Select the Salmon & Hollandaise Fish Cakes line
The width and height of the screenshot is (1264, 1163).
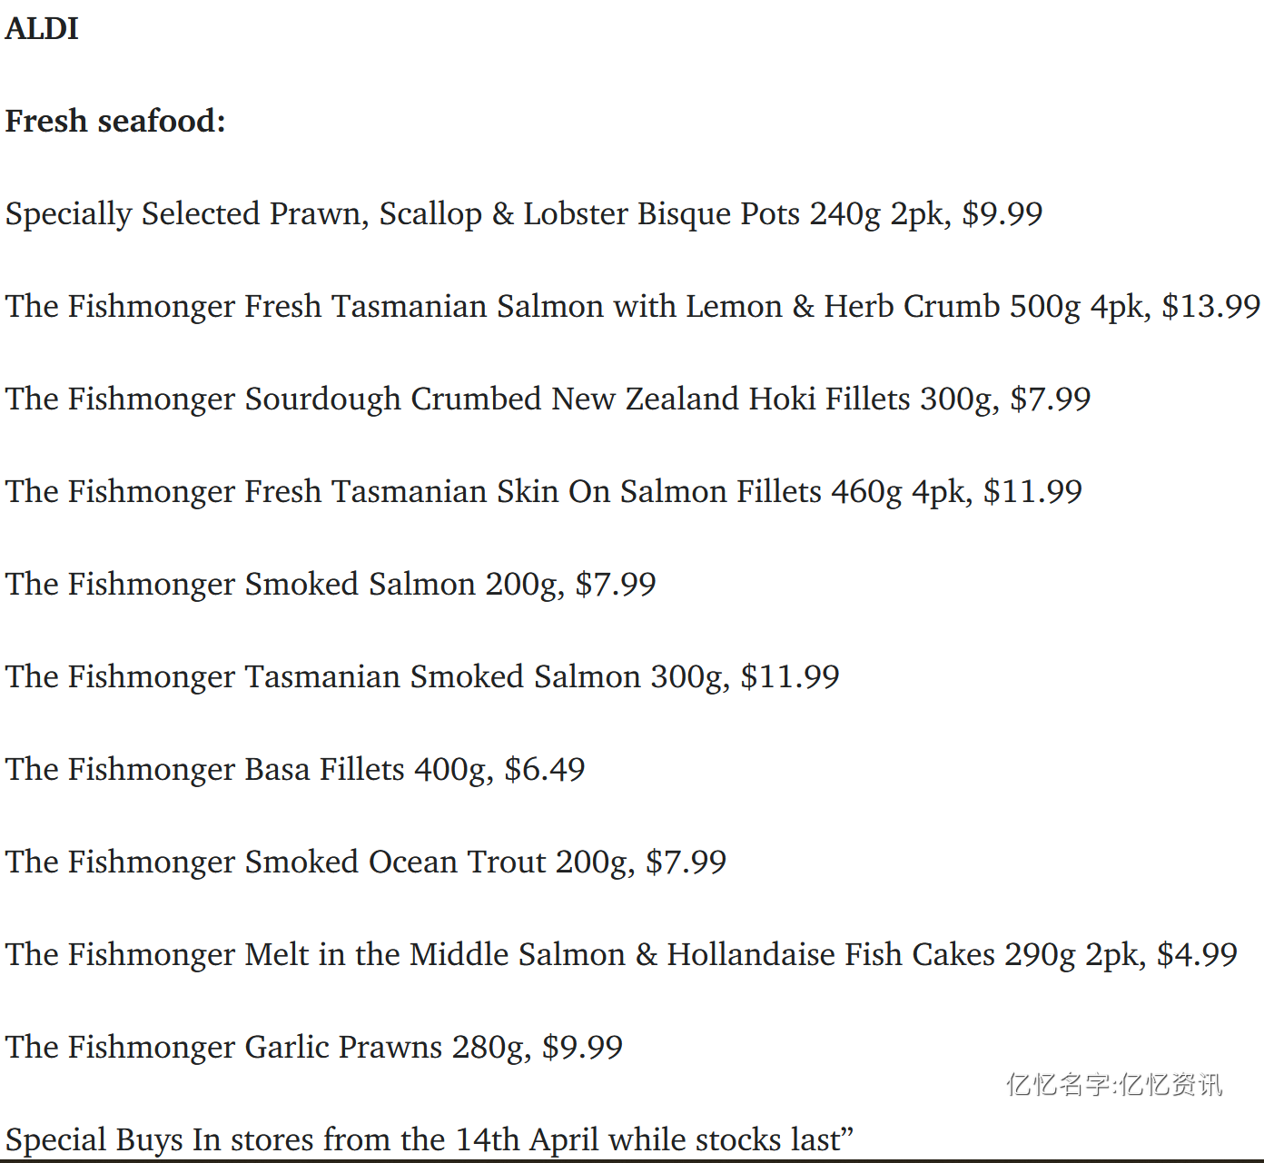621,955
